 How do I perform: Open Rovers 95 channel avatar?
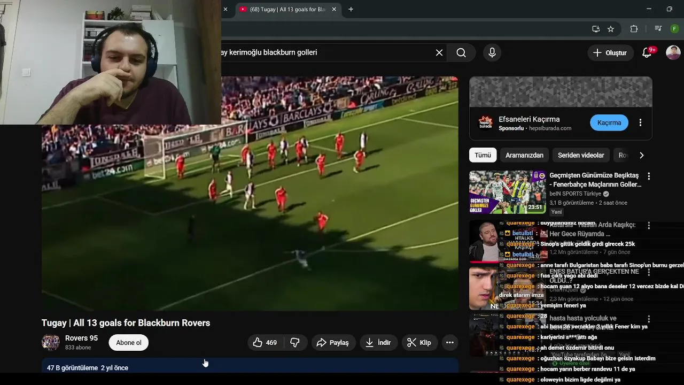point(51,342)
